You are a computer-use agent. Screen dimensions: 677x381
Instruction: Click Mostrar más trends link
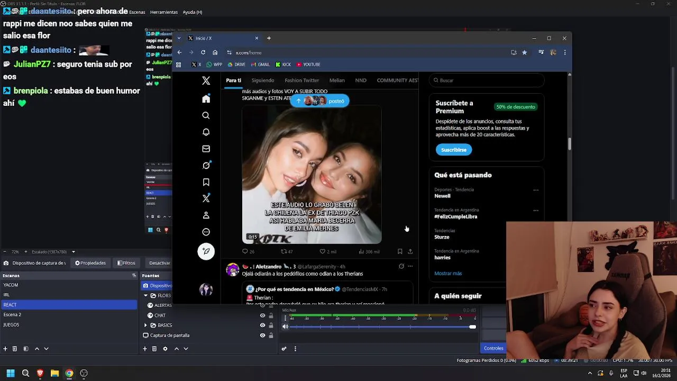click(x=448, y=274)
